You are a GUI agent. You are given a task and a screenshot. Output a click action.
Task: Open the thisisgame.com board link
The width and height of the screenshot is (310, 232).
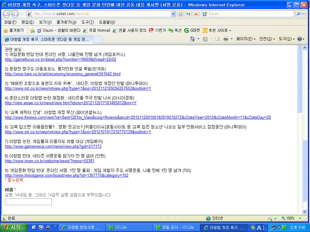click(x=67, y=176)
